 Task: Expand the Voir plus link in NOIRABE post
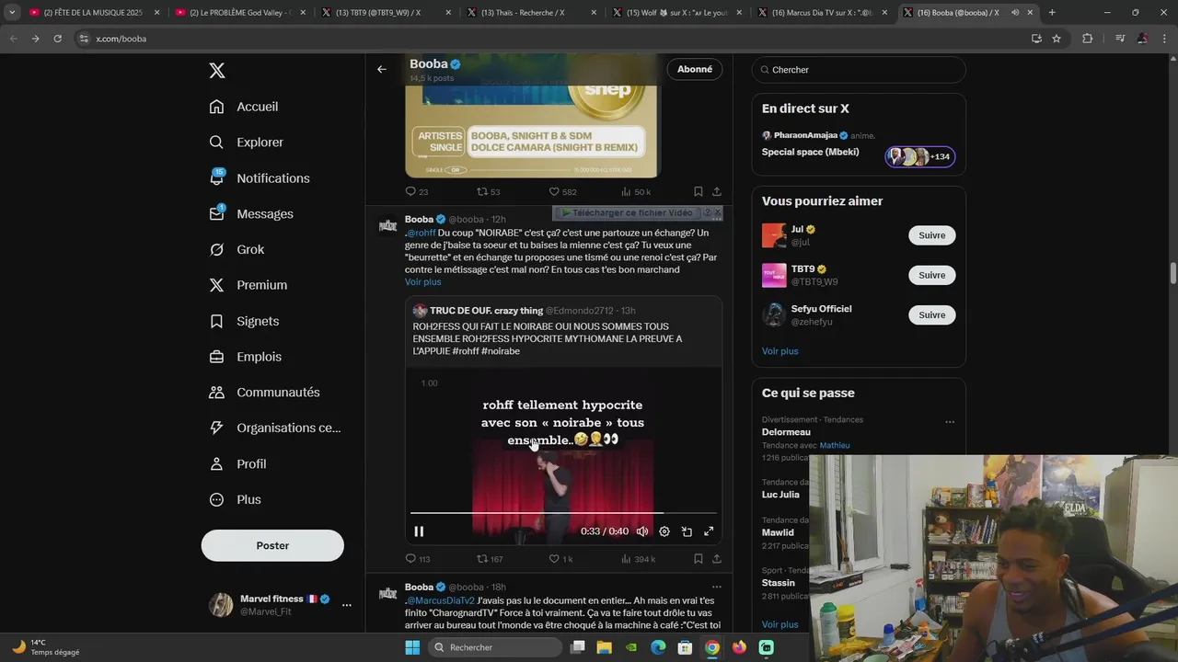tap(423, 282)
